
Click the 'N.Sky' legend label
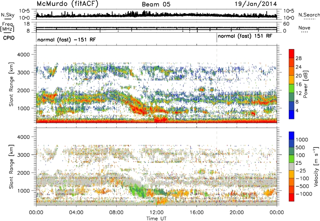pos(8,15)
